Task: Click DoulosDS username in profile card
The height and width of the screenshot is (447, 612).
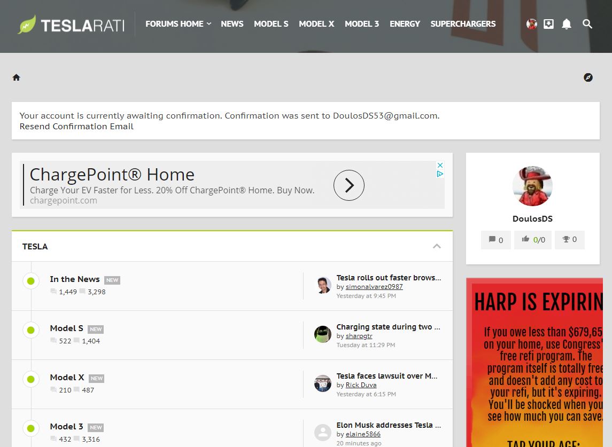Action: [x=532, y=219]
